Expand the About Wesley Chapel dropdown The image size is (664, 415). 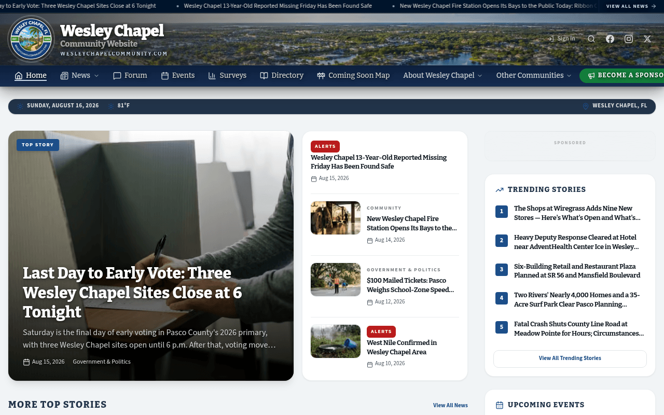[x=480, y=76]
